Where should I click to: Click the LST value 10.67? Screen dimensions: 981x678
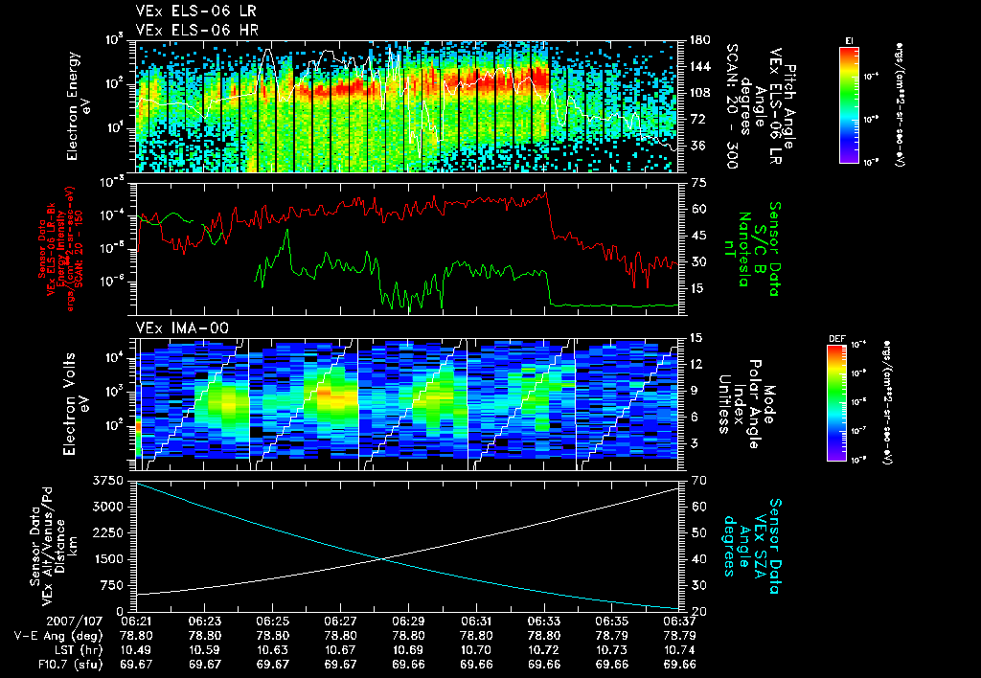(x=340, y=650)
